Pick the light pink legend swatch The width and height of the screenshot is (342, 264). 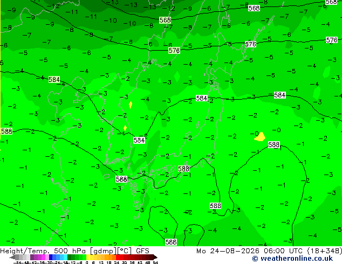(x=47, y=257)
